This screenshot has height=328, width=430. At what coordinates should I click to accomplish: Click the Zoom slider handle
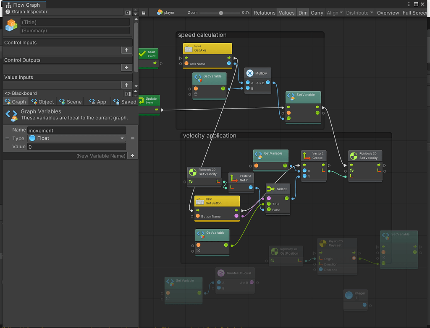pos(221,13)
